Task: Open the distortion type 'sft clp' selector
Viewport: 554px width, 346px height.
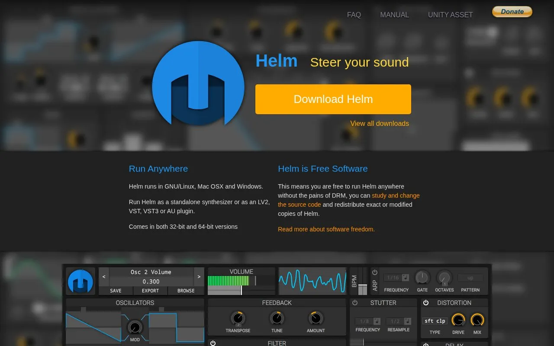Action: 435,321
